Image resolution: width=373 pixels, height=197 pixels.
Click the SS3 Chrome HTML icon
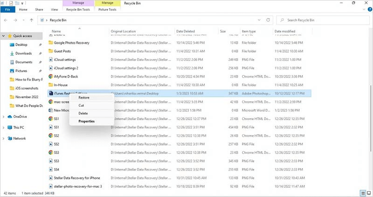51,152
